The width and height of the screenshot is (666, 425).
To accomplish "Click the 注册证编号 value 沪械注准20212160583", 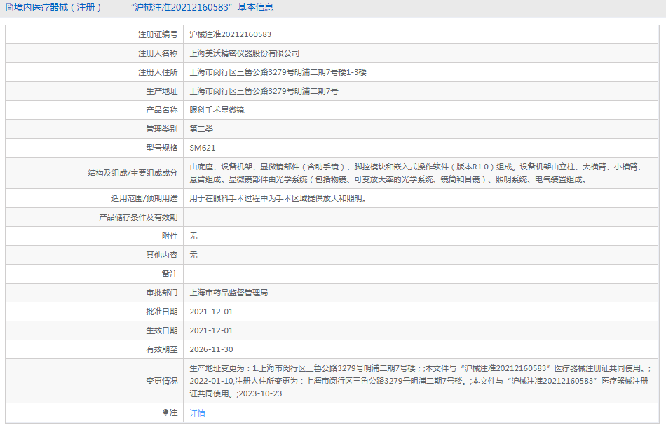I will [231, 34].
